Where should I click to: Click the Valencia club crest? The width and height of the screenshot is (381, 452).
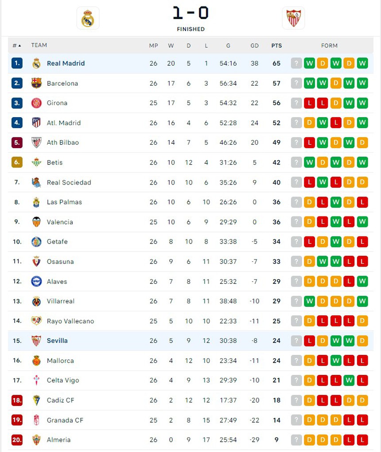coord(36,222)
